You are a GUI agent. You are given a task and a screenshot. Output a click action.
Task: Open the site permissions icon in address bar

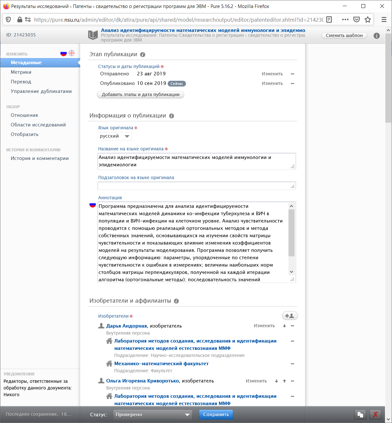pos(28,19)
